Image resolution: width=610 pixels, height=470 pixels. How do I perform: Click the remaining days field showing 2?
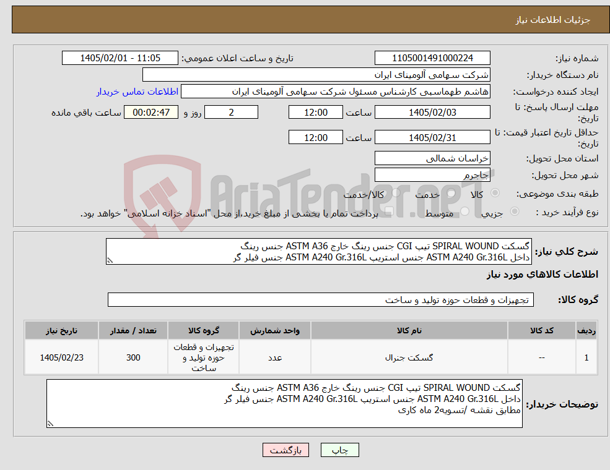pos(231,113)
